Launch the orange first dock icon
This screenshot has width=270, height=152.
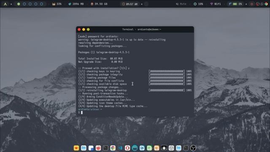click(76, 148)
